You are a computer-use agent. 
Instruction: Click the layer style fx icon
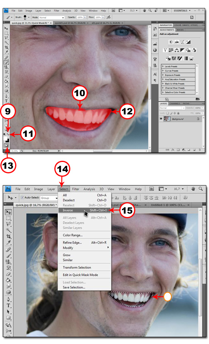pyautogui.click(x=173, y=150)
